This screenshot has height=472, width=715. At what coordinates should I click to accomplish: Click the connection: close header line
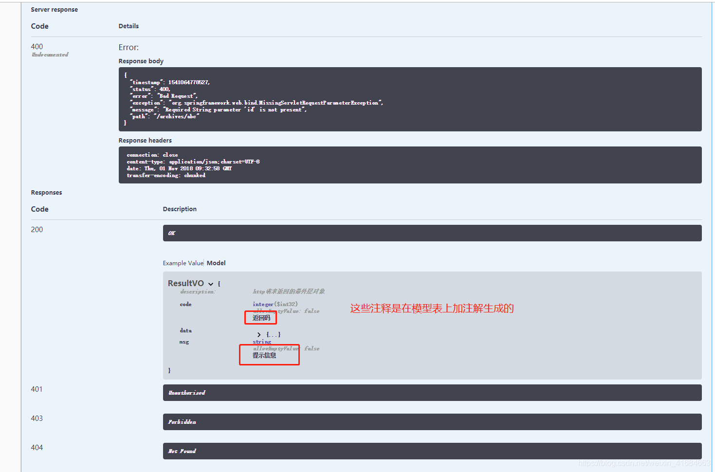click(x=152, y=155)
